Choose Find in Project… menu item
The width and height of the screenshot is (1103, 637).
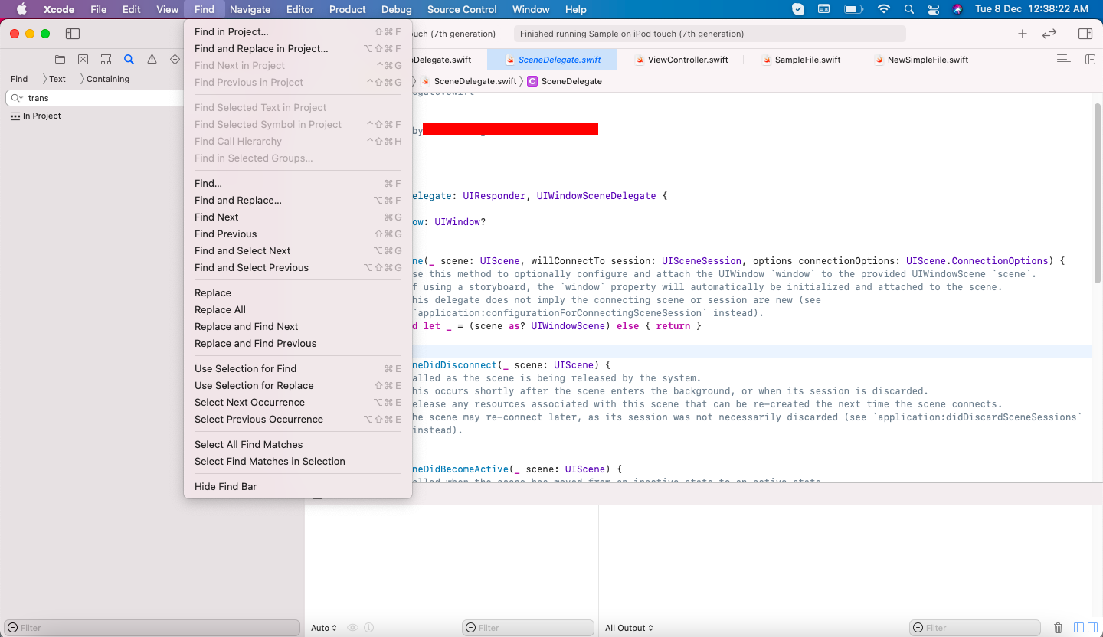298,31
